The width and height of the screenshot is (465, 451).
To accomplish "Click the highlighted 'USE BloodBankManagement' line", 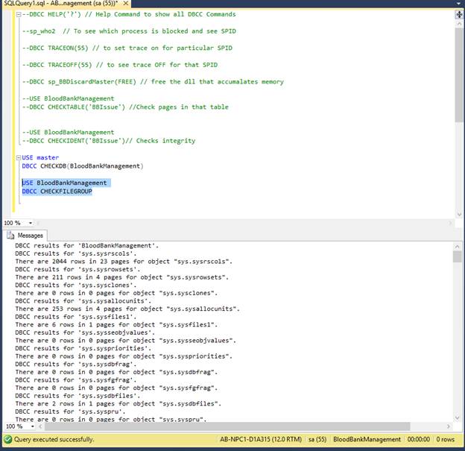I will [x=64, y=183].
